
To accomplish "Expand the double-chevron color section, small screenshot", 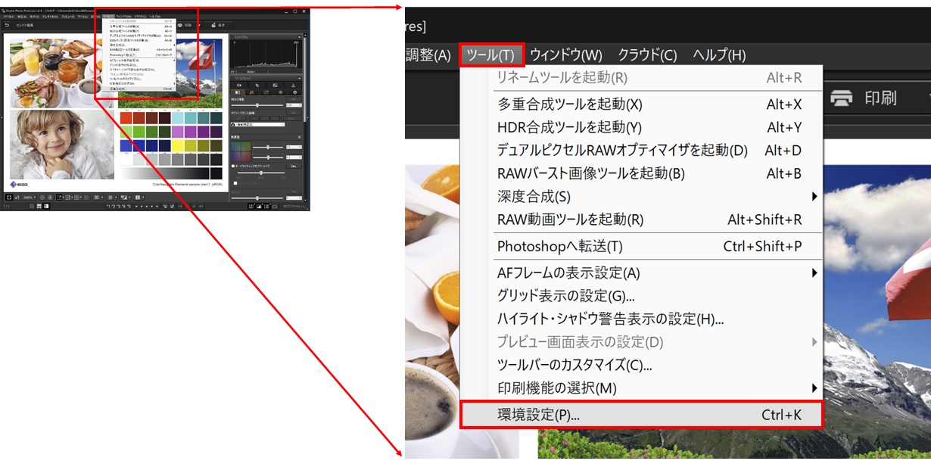I will [299, 137].
